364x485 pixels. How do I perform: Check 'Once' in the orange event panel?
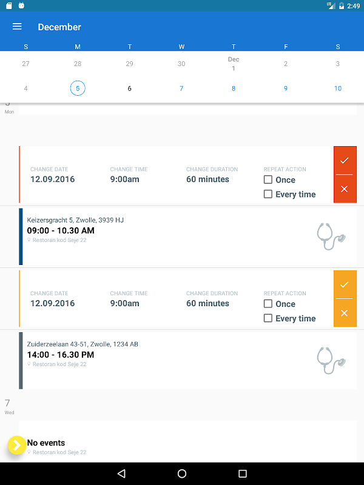point(268,304)
